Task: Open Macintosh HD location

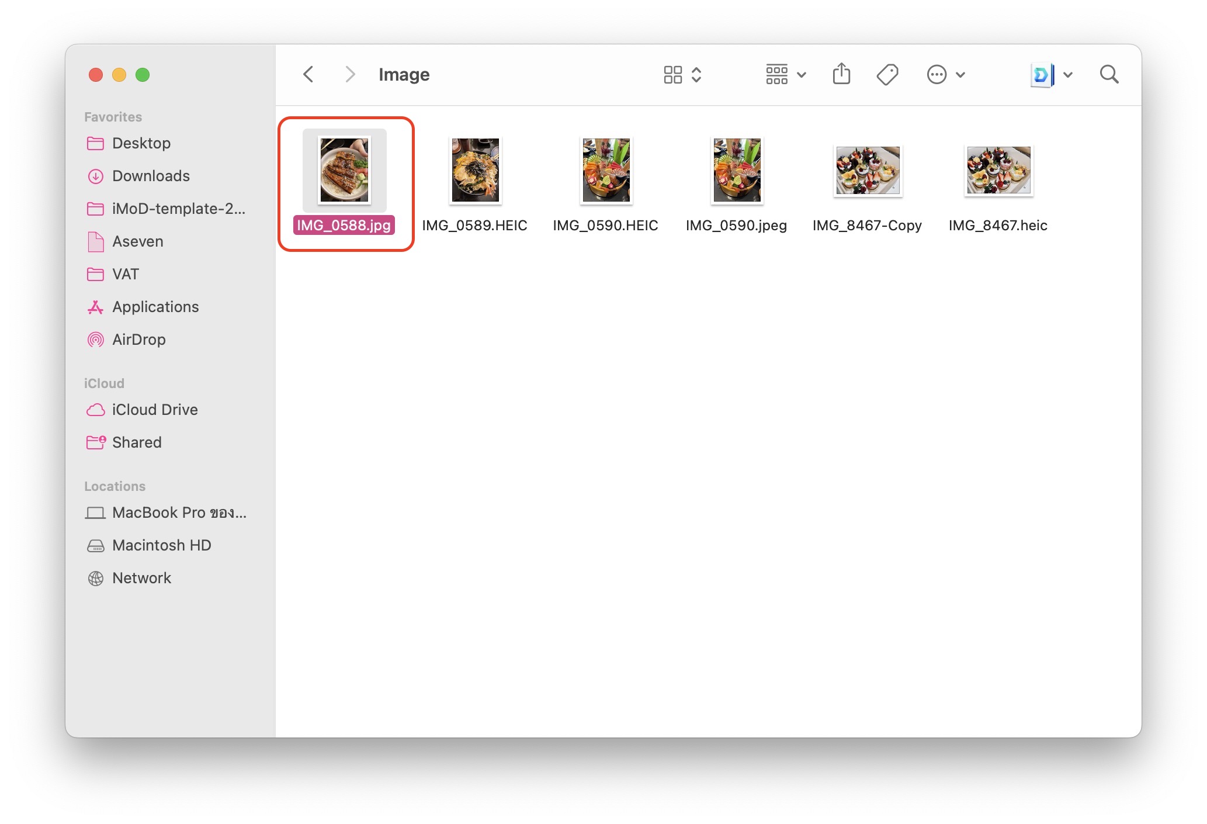Action: tap(161, 545)
